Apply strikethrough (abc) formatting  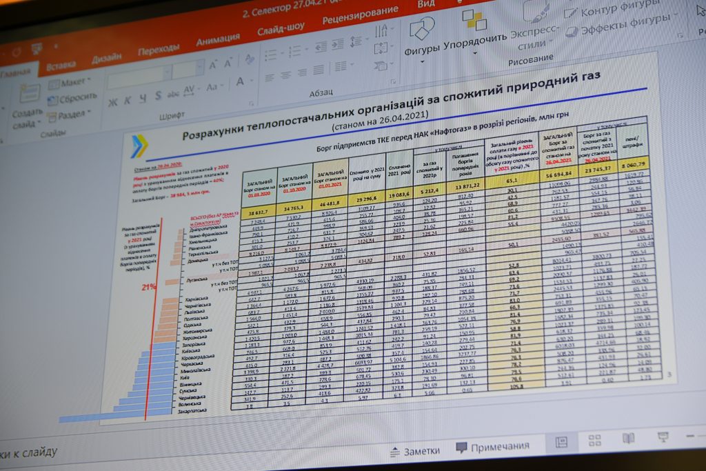click(x=173, y=93)
